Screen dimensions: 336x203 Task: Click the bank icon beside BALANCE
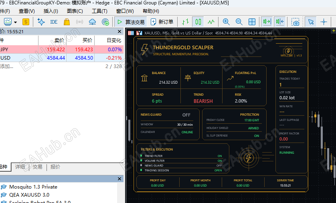tap(144, 78)
